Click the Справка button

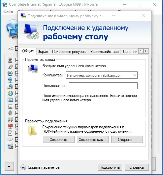(137, 167)
